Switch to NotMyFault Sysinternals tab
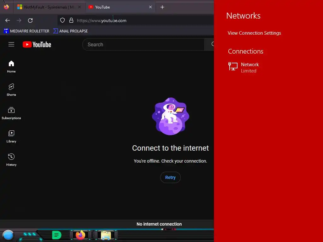This screenshot has width=323, height=242. (x=49, y=7)
